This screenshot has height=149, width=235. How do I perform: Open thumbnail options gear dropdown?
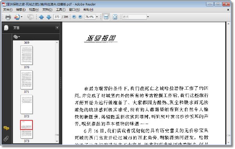coord(16,37)
